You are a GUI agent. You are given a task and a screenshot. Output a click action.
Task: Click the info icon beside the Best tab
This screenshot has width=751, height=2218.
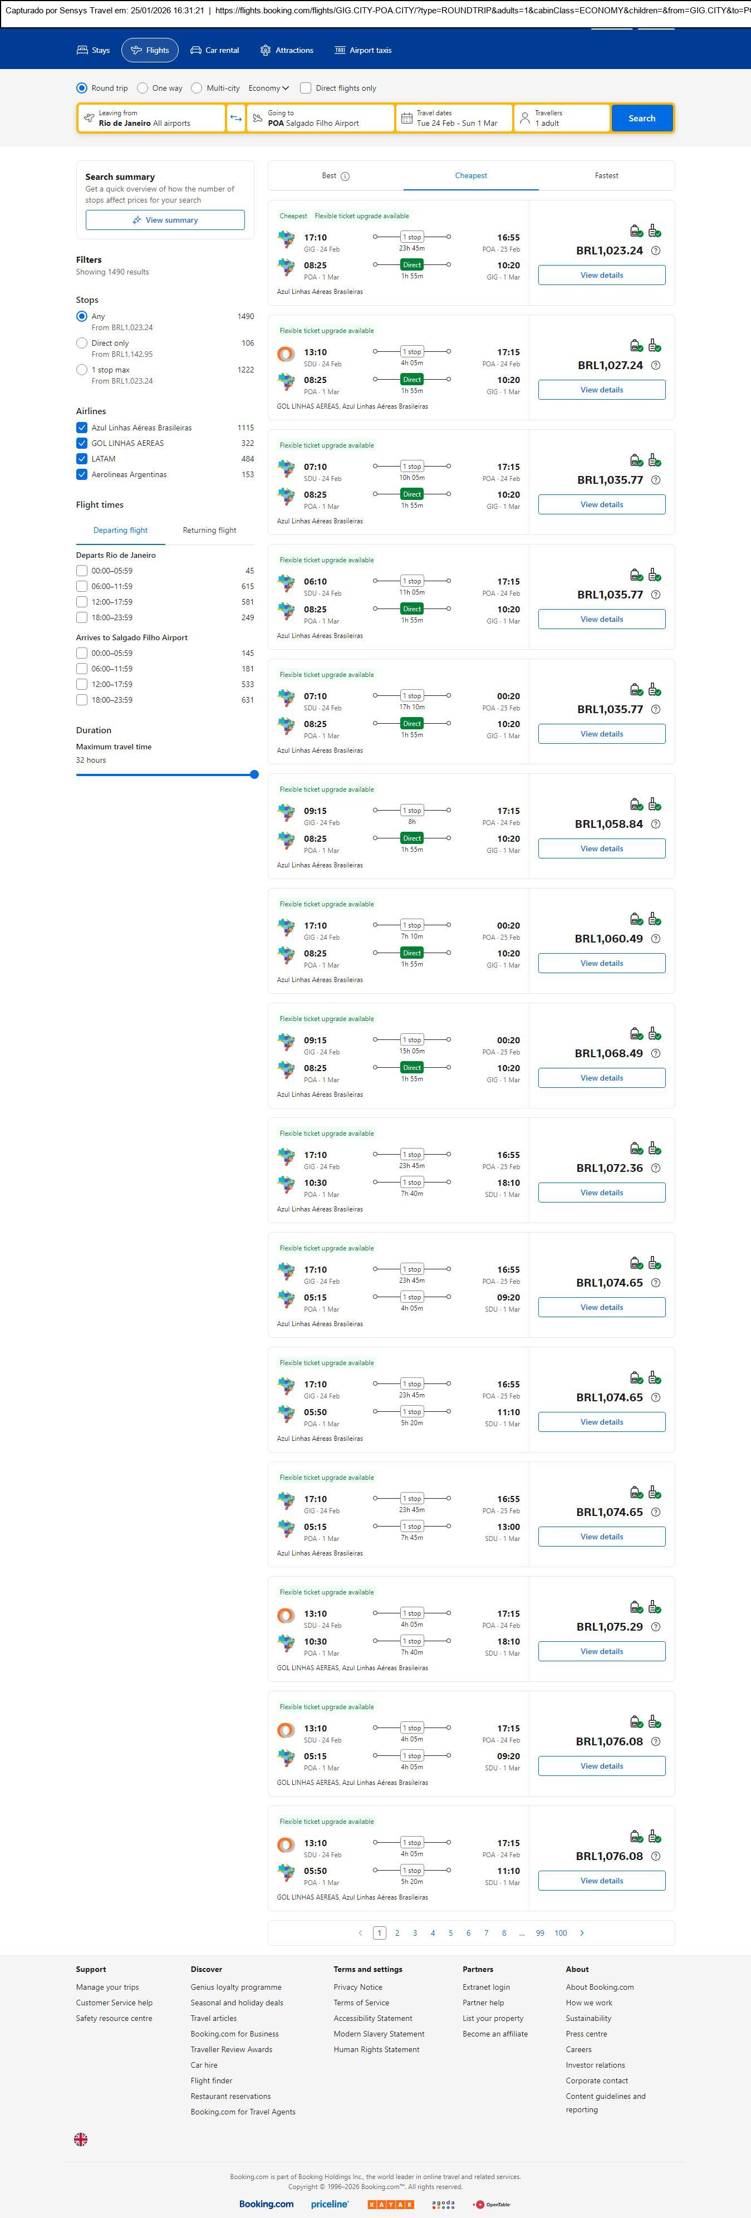345,176
